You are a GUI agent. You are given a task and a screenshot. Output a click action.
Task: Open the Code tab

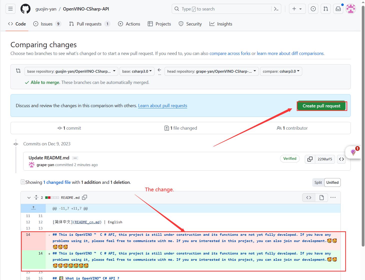click(x=17, y=24)
